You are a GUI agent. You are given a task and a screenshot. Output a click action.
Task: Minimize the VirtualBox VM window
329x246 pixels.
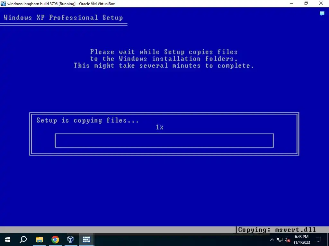291,4
